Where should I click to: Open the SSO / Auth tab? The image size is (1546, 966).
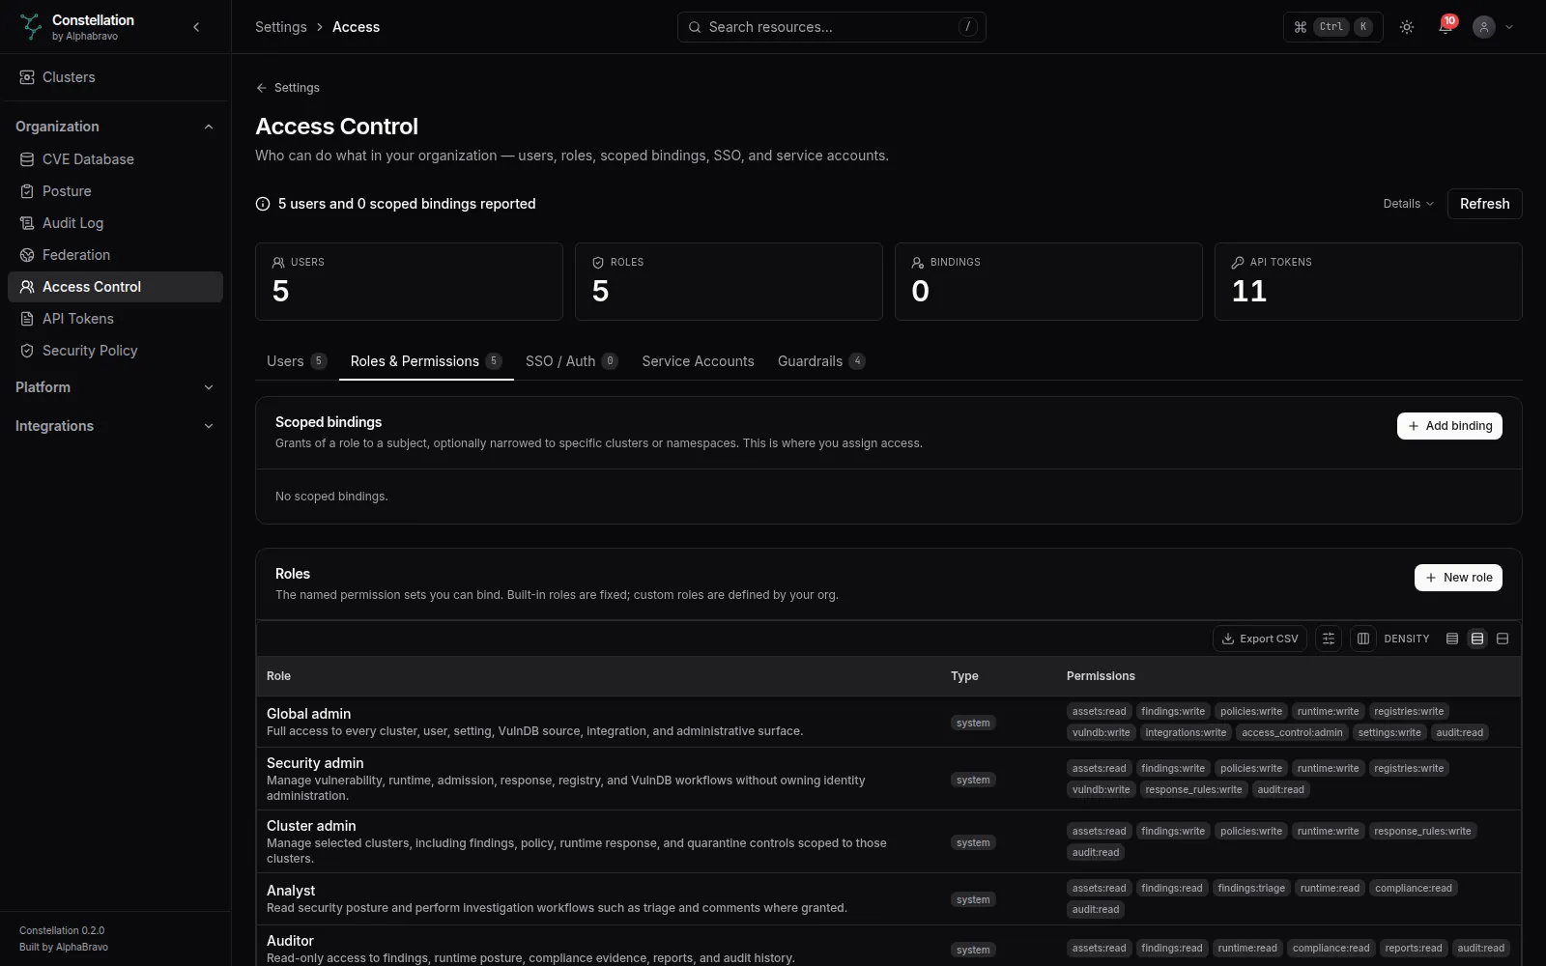tap(572, 361)
